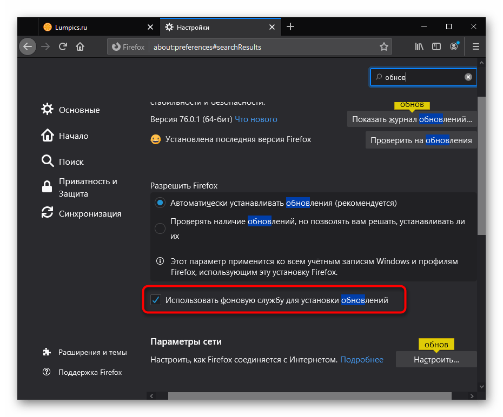Screen dimensions: 503x417
Task: Open Firefox account profile icon
Action: pos(454,47)
